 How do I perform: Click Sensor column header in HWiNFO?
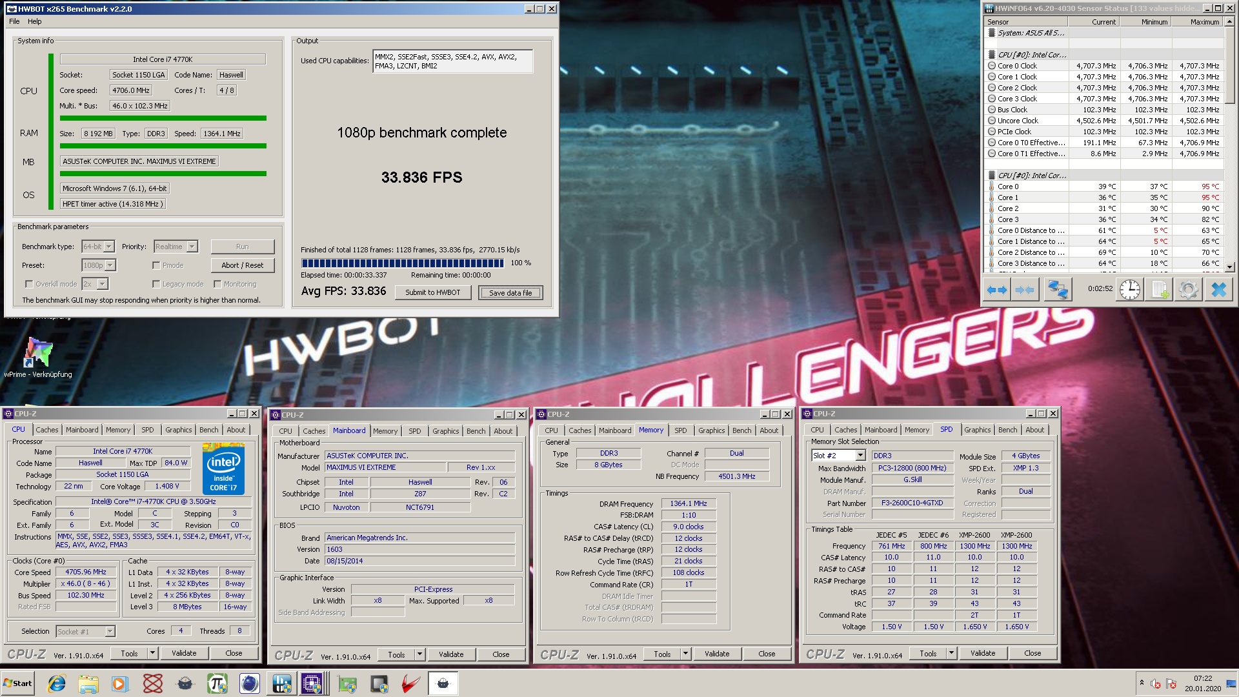[1025, 21]
